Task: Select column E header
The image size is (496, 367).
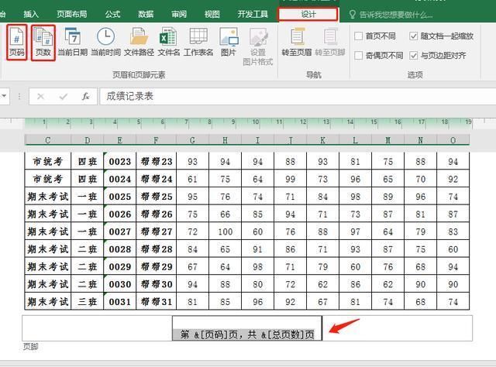Action: (x=120, y=140)
